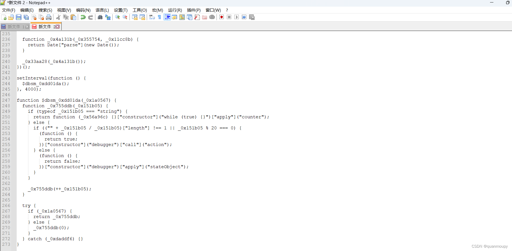
Task: Click the monitoring (tail) toolbar icon
Action: pos(212,17)
